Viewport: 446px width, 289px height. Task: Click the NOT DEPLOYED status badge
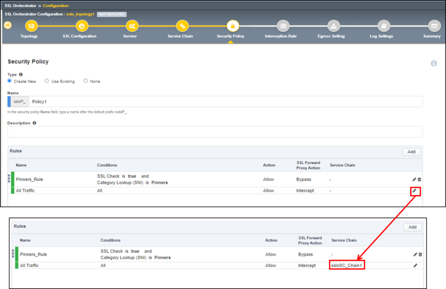(x=112, y=14)
